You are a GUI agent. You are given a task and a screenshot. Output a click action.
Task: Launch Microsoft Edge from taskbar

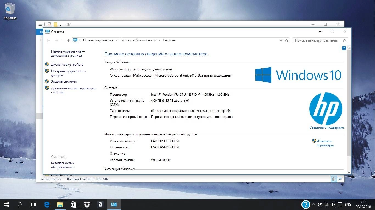point(47,204)
